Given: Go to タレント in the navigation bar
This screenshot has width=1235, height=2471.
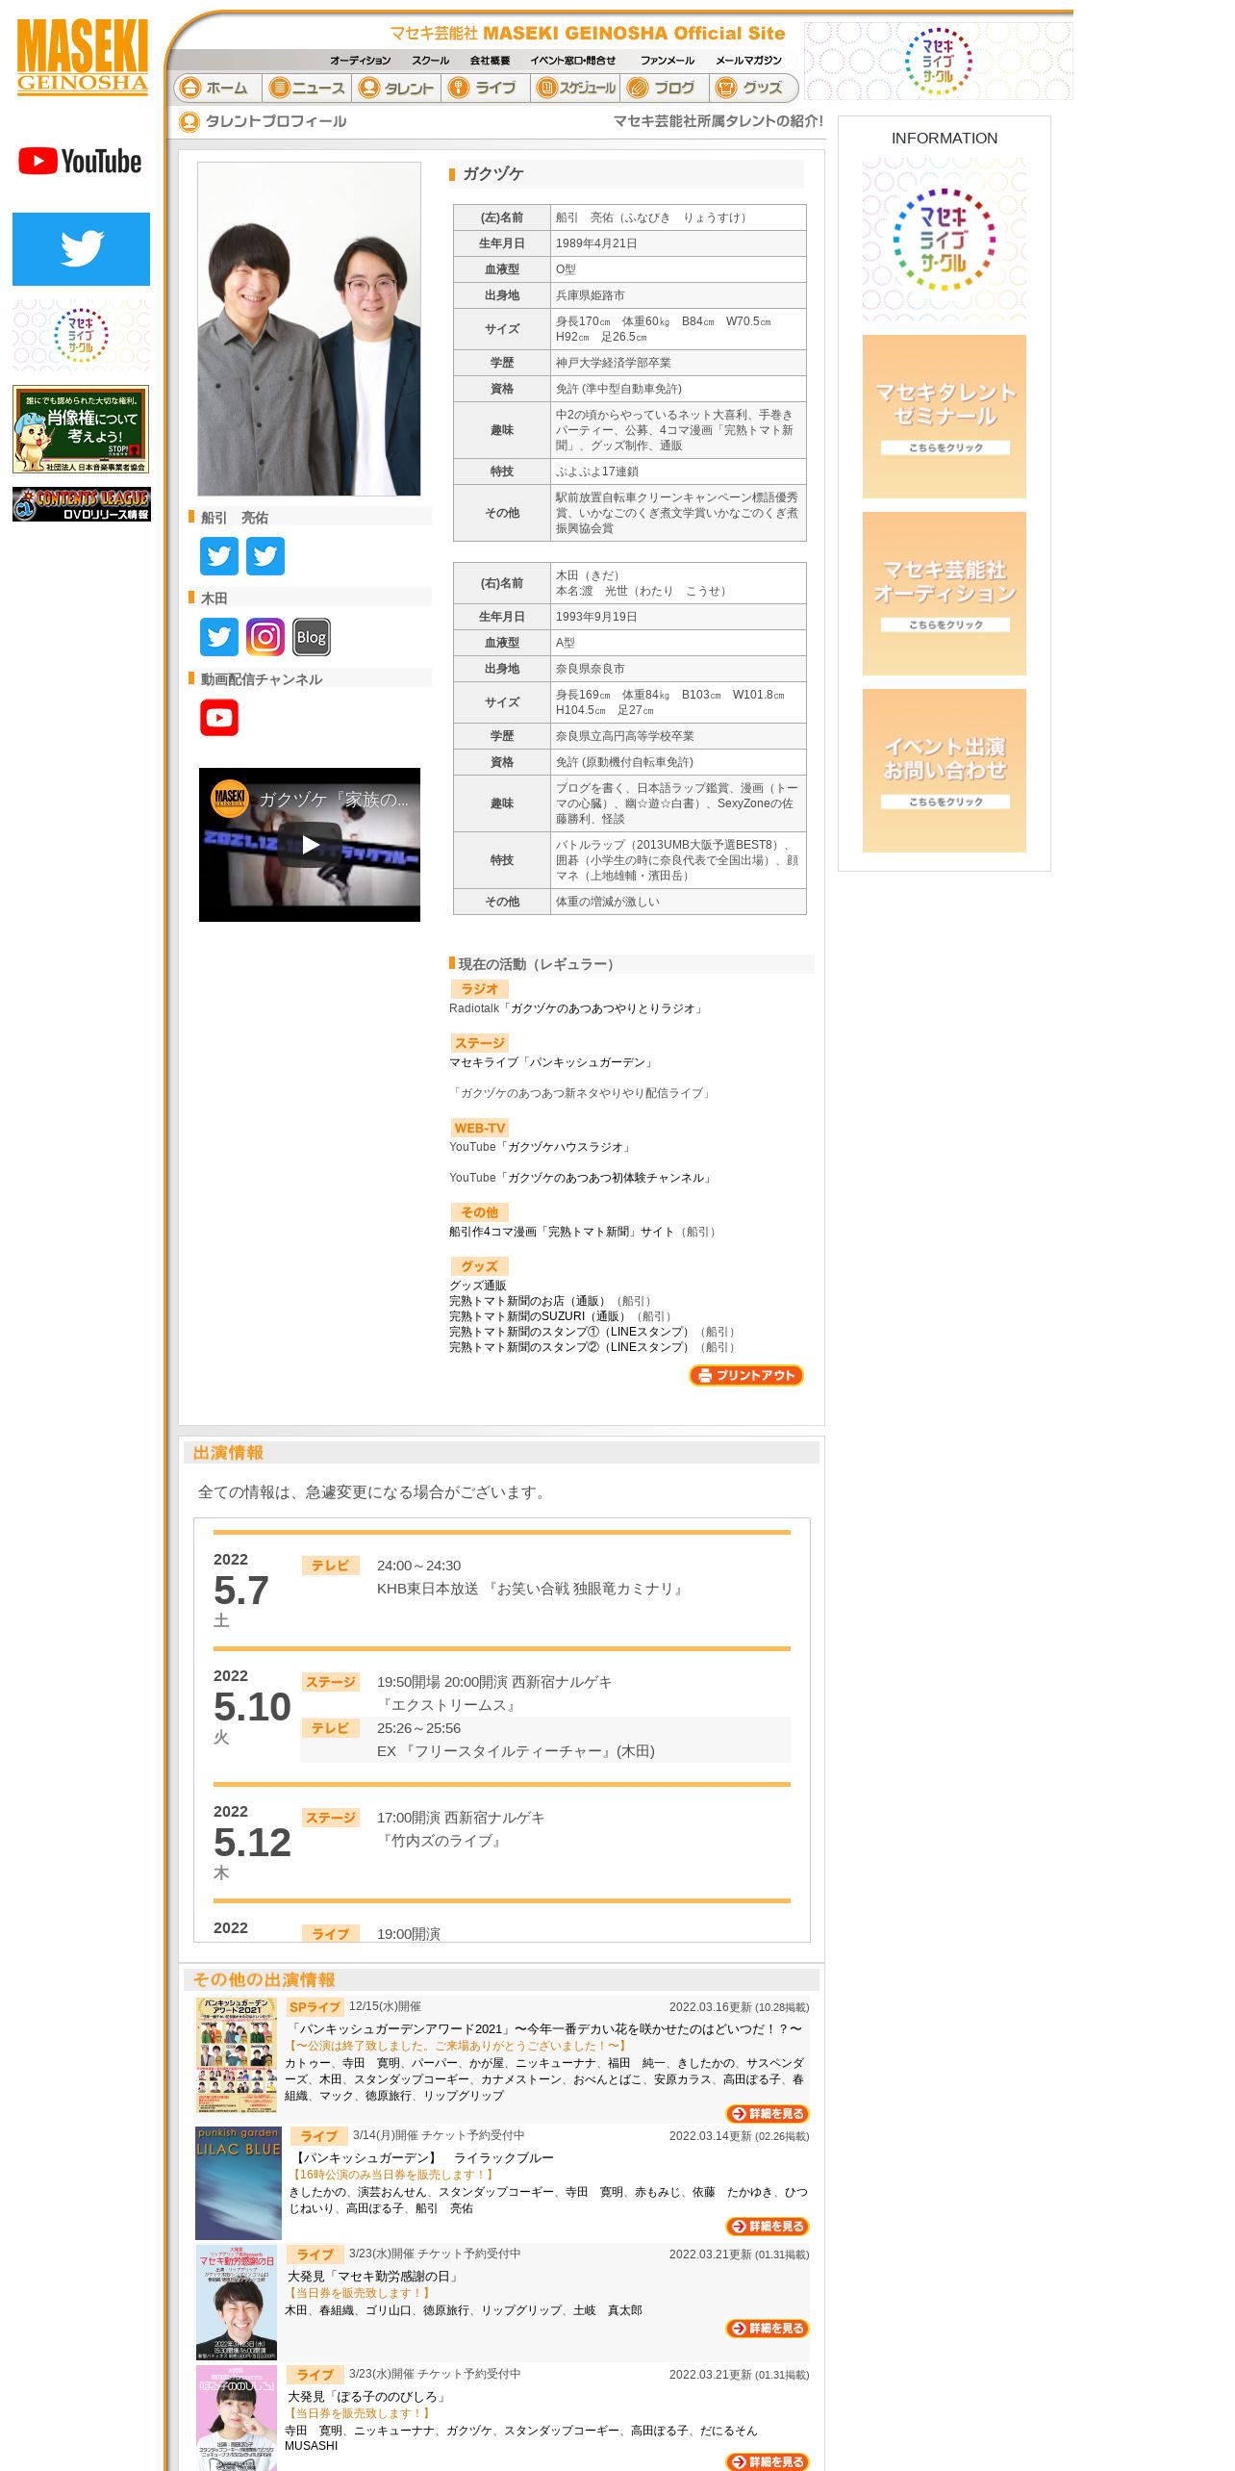Looking at the screenshot, I should tap(396, 88).
